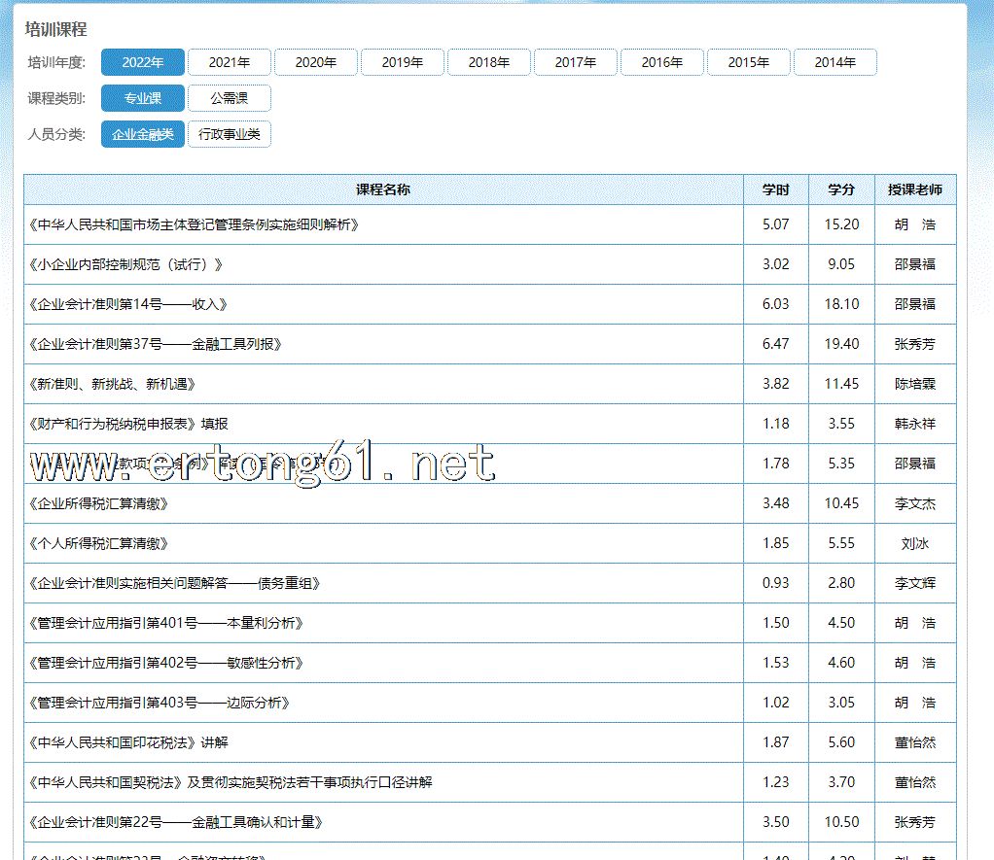This screenshot has height=860, width=994.
Task: Select the 2018年 year button
Action: [488, 62]
